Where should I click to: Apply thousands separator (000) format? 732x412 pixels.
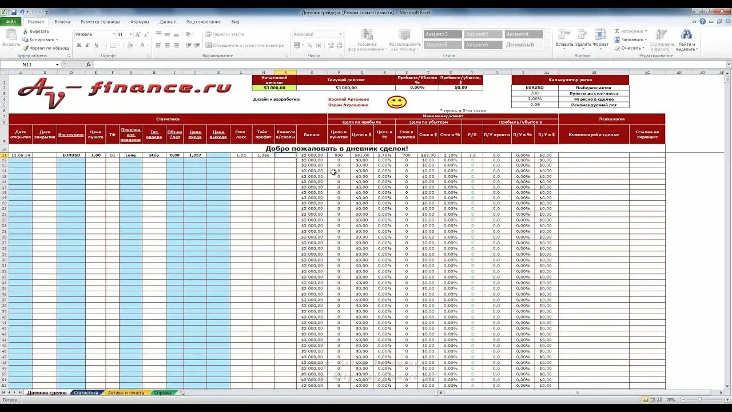tap(317, 45)
